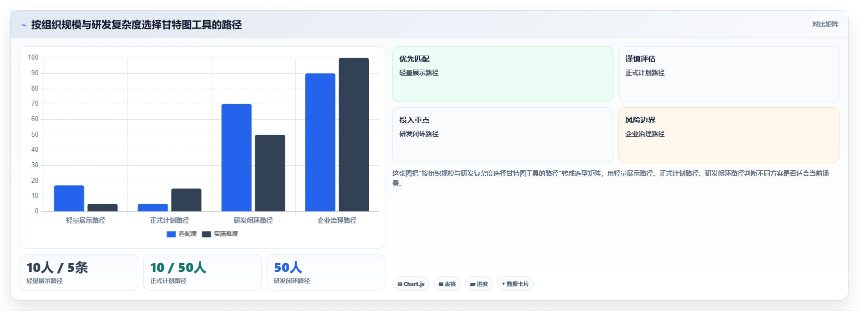Click the 表格 tag chip
Viewport: 859px width, 311px height.
pyautogui.click(x=447, y=284)
